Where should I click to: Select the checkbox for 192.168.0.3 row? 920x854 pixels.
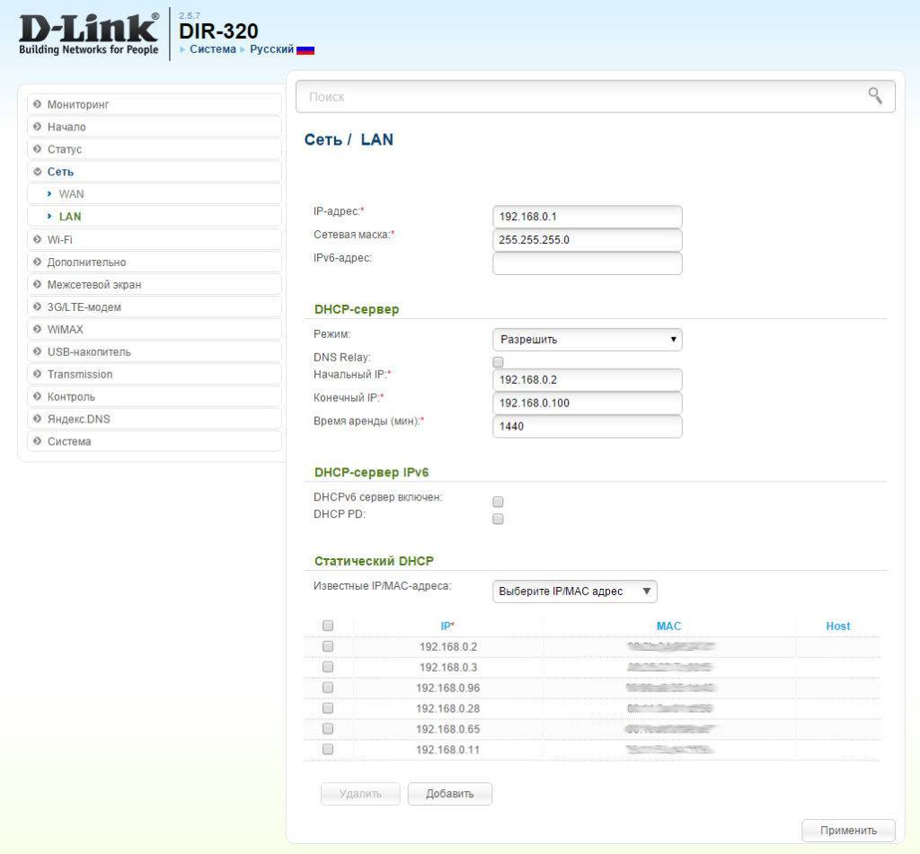(x=328, y=667)
